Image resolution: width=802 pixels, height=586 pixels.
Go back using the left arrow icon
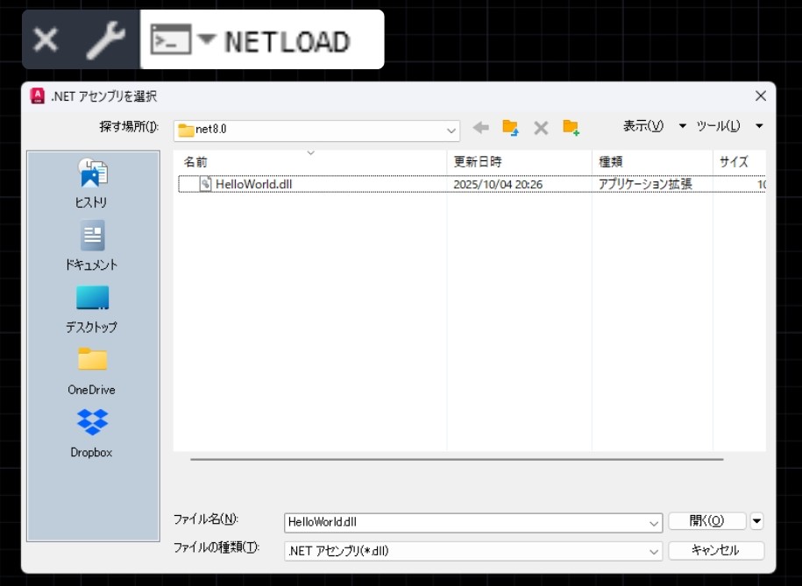point(480,128)
